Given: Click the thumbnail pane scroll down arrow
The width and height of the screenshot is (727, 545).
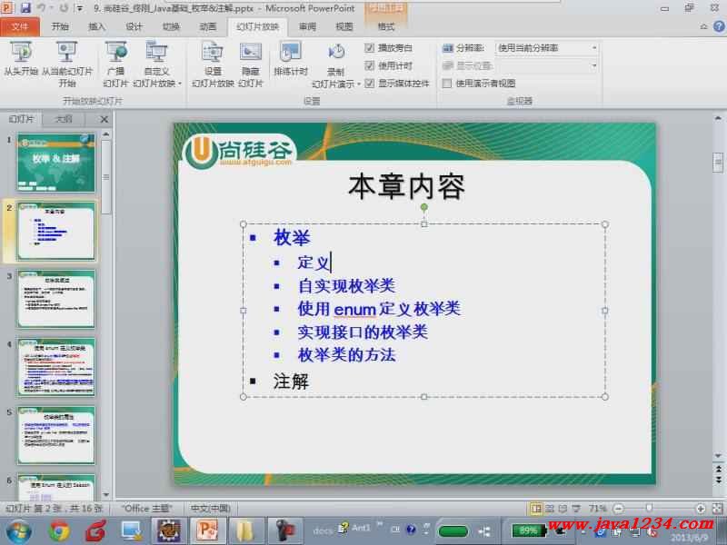Looking at the screenshot, I should click(x=106, y=494).
